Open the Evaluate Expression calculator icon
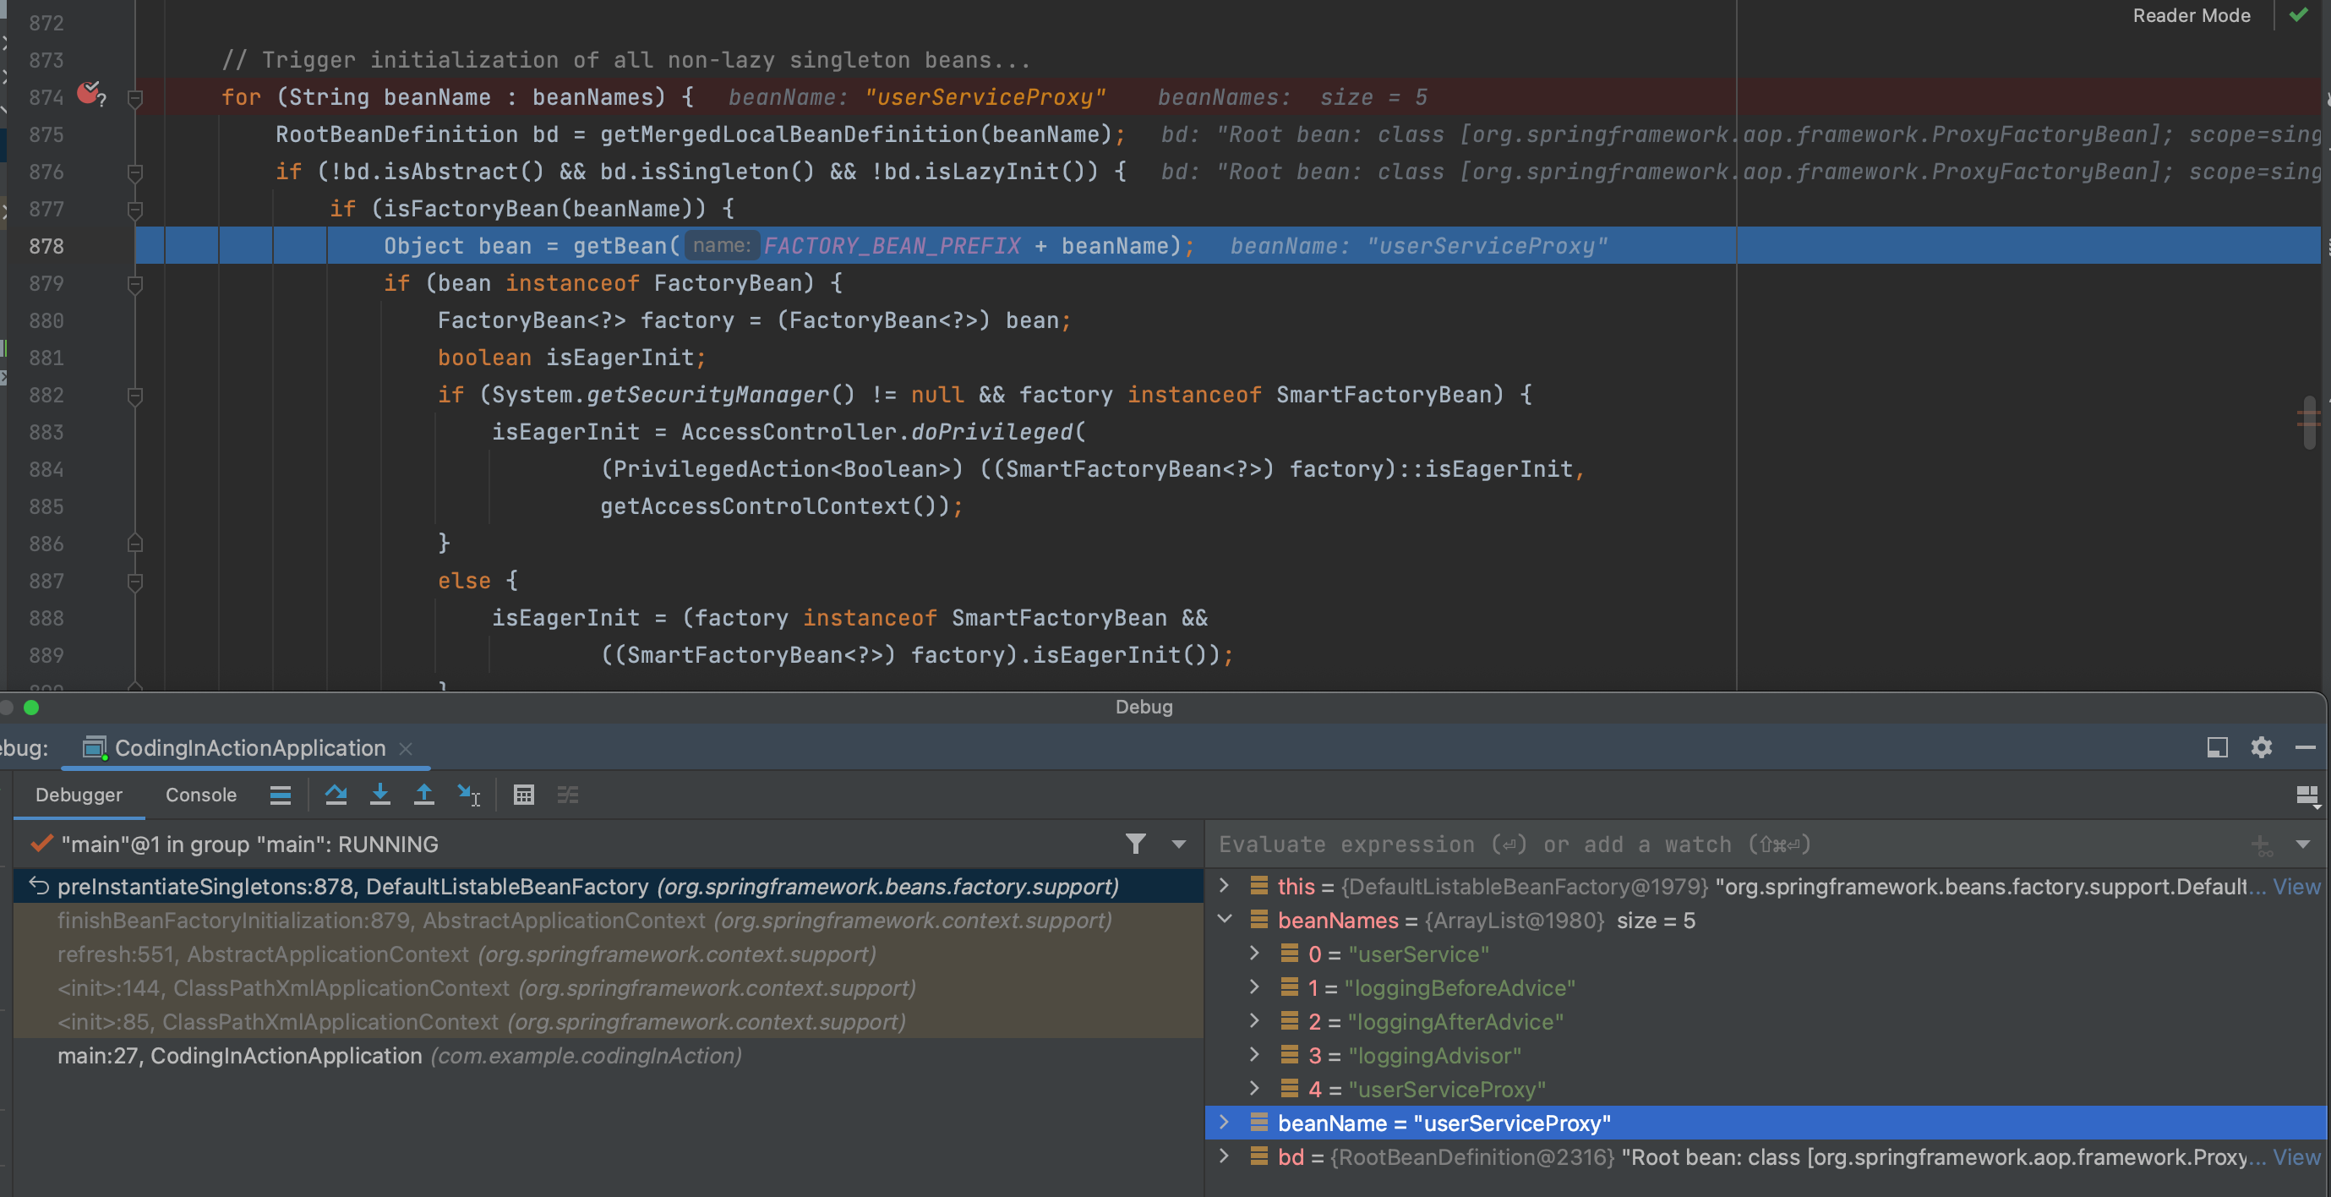Image resolution: width=2331 pixels, height=1197 pixels. pyautogui.click(x=524, y=795)
